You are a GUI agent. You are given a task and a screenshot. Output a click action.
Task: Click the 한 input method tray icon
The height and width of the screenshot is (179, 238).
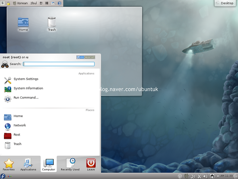[186, 176]
